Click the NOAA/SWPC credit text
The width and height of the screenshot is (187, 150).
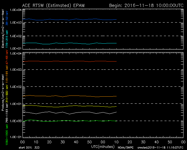click(x=125, y=147)
